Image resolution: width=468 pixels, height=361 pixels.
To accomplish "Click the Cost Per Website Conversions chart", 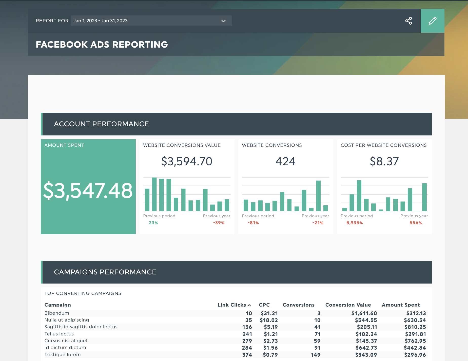I will [384, 194].
